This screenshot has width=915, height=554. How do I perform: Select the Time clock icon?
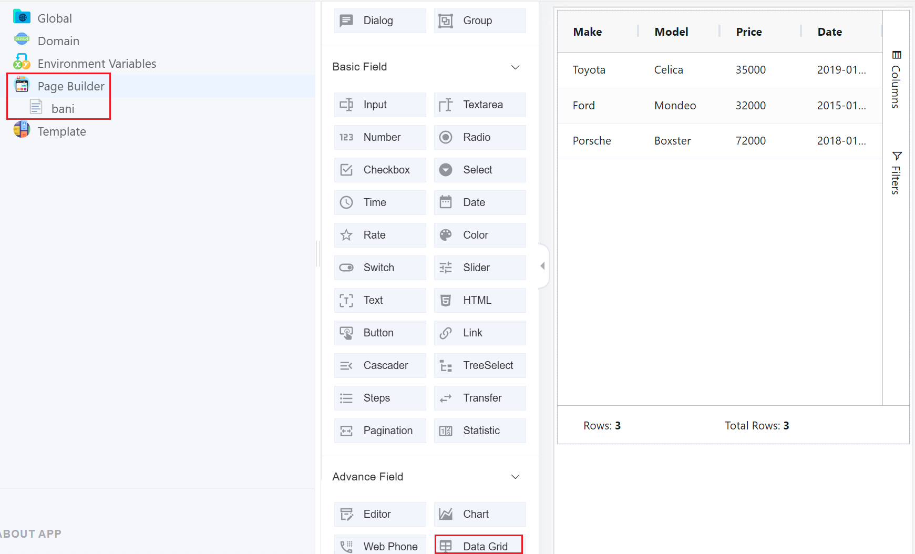click(346, 202)
